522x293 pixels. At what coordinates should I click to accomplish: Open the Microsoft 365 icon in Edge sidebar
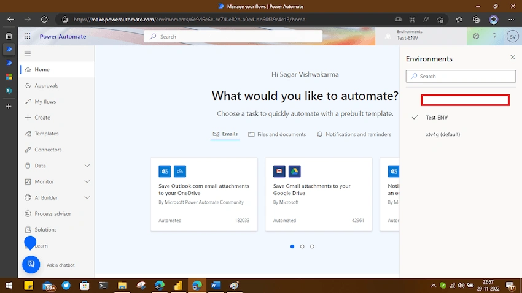click(9, 77)
